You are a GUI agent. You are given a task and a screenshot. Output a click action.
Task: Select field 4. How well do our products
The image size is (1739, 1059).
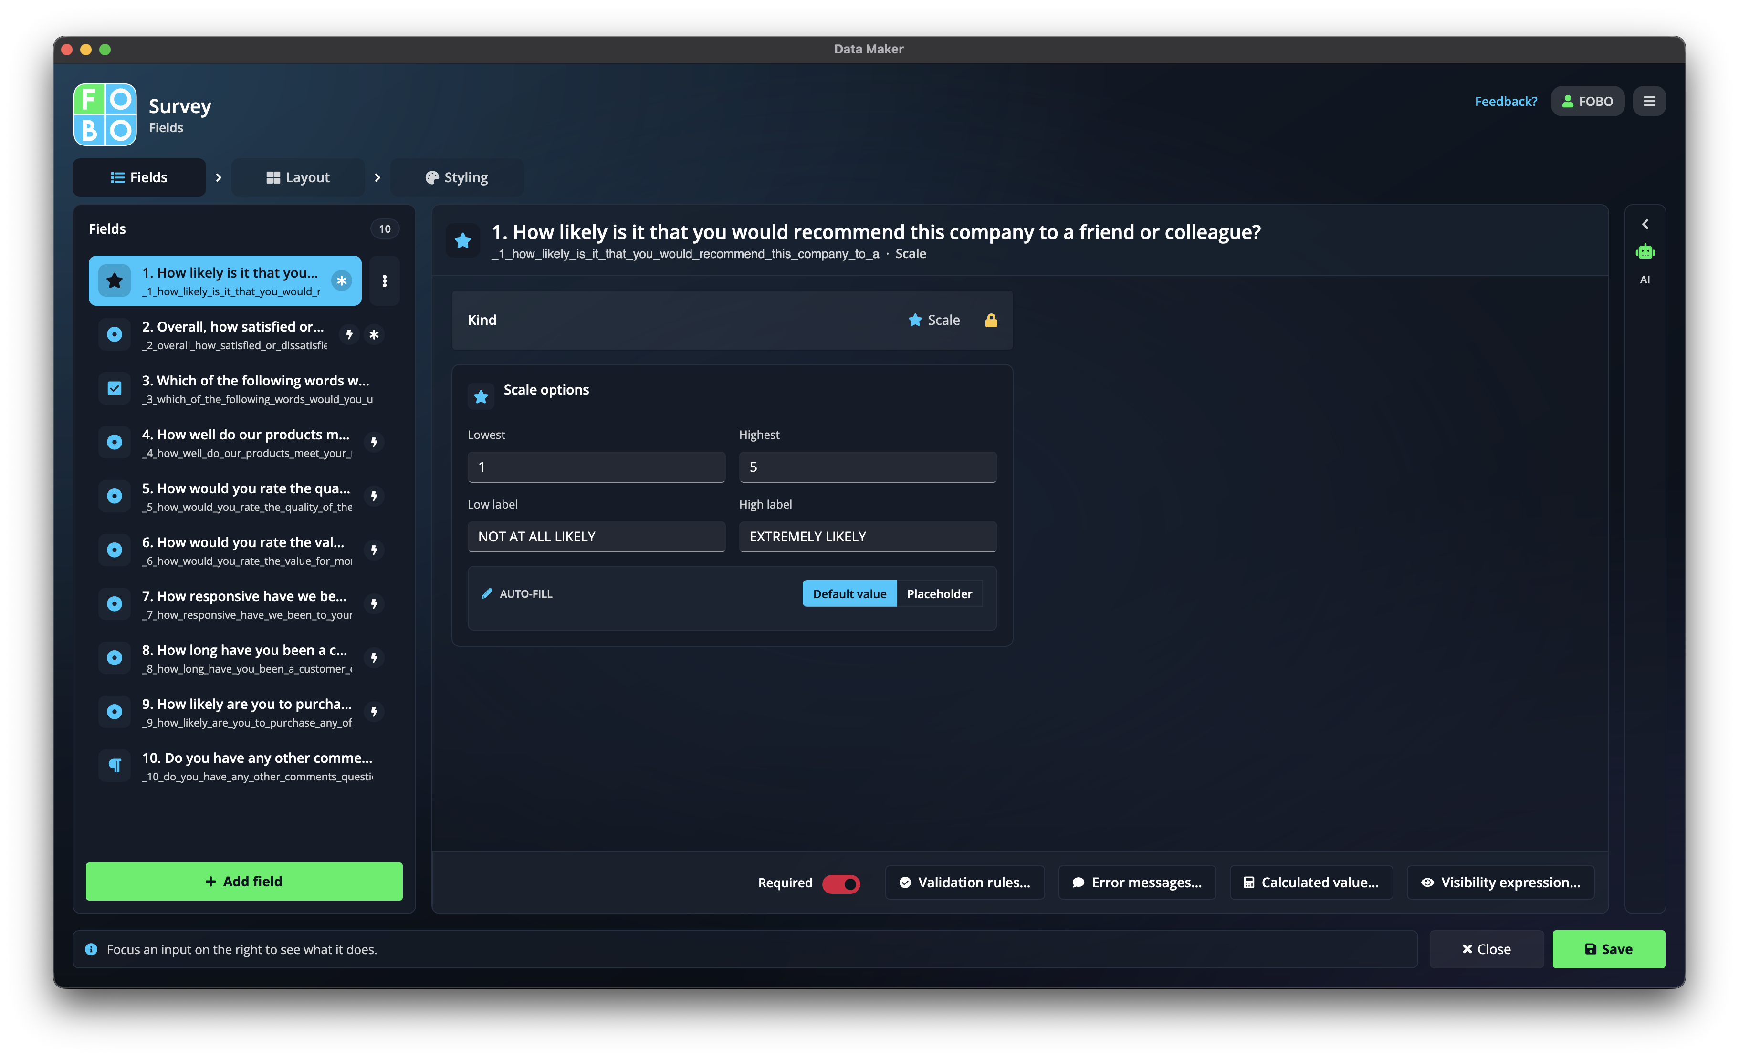point(244,442)
